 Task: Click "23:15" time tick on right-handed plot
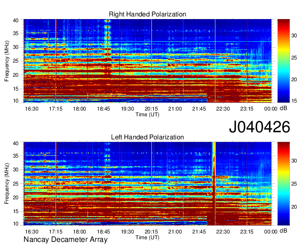tap(247, 109)
